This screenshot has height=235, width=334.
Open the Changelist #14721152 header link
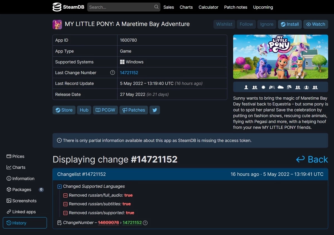(82, 174)
